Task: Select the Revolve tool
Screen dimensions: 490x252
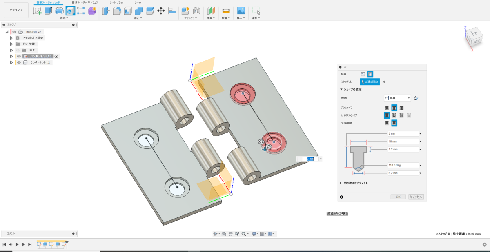Action: coord(59,11)
